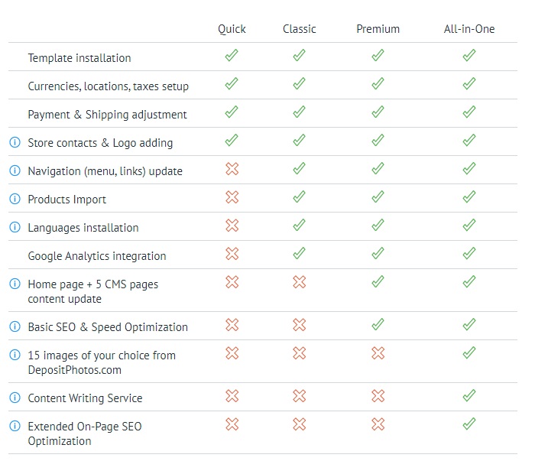The width and height of the screenshot is (535, 474).
Task: Open info icon for Products Import
Action: pos(15,199)
